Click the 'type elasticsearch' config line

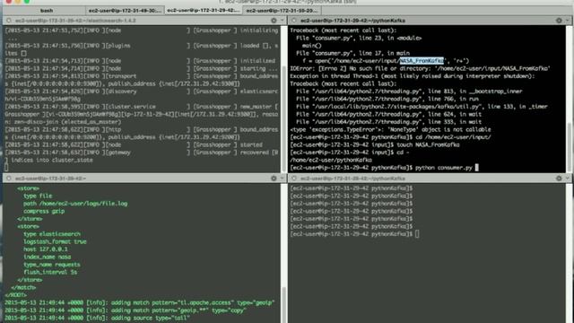[52, 234]
